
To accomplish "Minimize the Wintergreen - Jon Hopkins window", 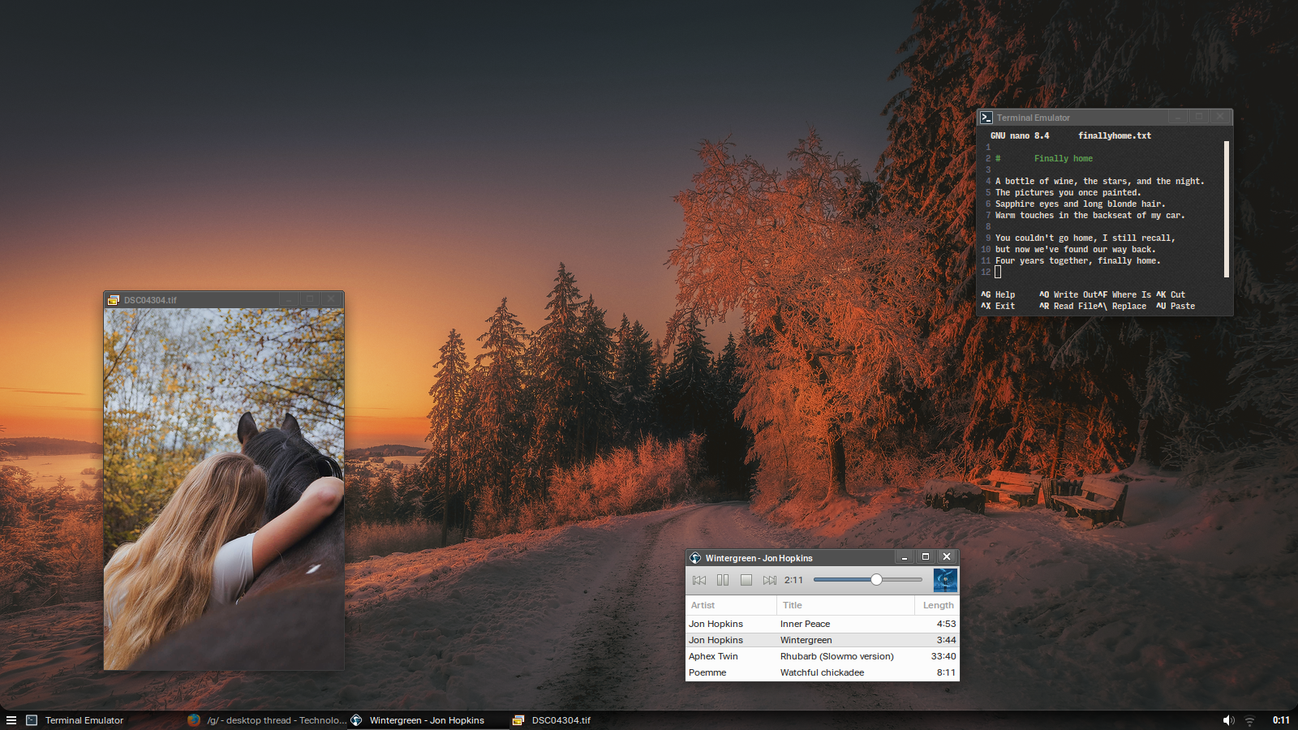I will point(905,557).
